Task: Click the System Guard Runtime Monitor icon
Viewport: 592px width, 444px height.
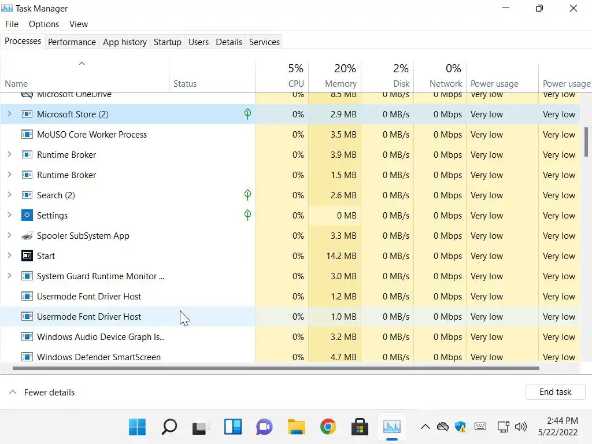Action: pos(27,276)
